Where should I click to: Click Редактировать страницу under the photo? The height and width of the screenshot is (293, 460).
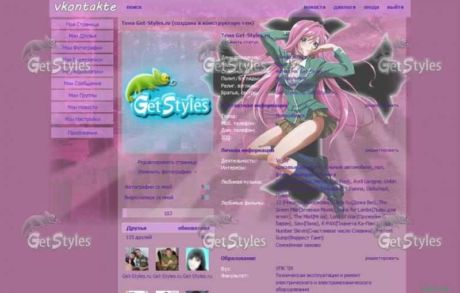[x=167, y=162]
